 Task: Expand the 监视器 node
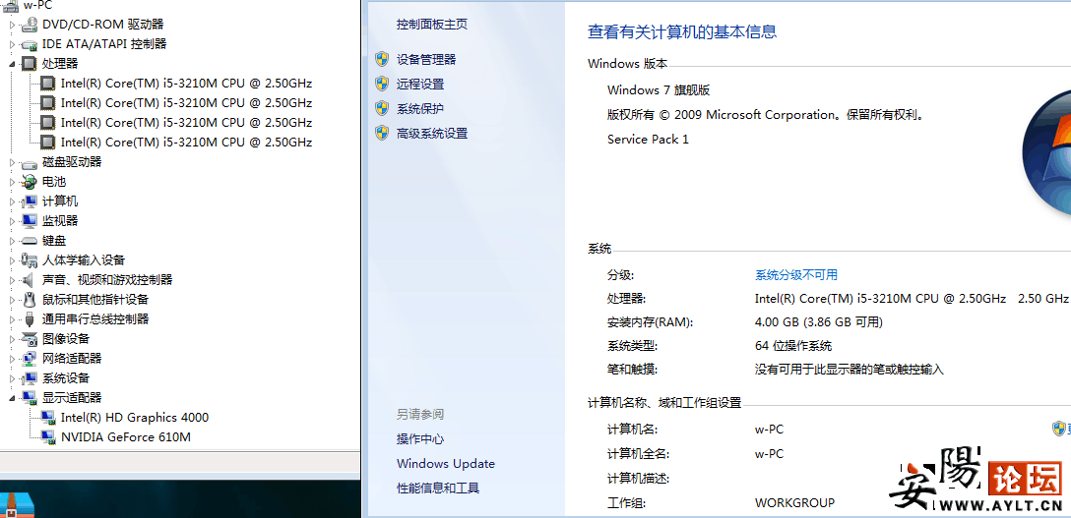12,221
